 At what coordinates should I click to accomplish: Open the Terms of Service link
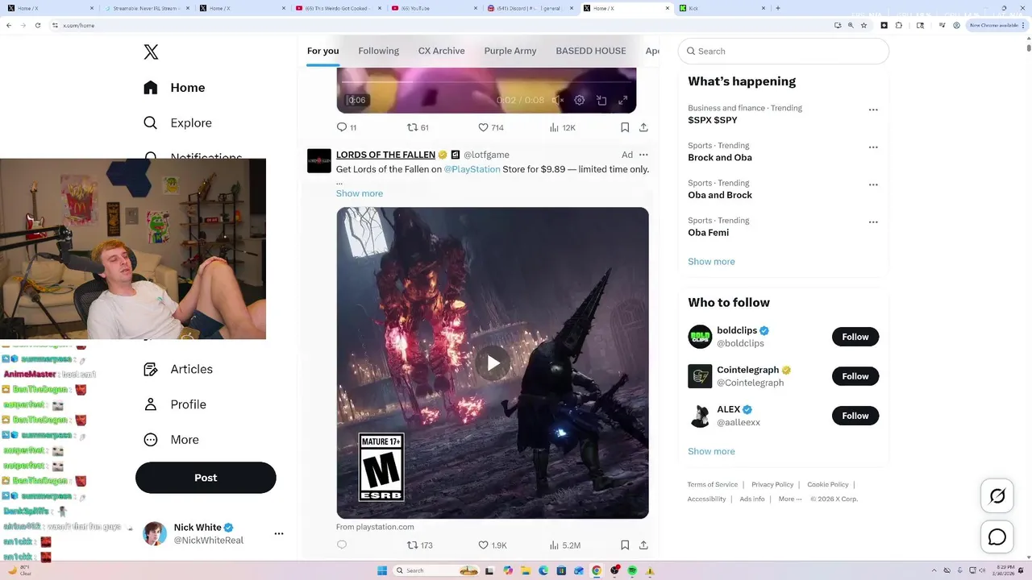click(712, 485)
